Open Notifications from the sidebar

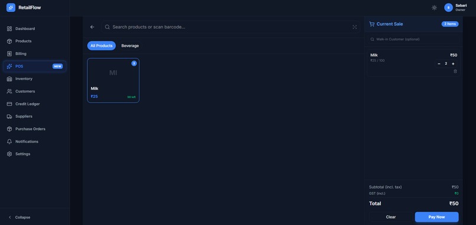click(x=35, y=141)
